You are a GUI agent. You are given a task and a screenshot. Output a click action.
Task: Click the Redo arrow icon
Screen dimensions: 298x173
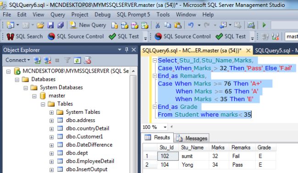[x=207, y=25]
